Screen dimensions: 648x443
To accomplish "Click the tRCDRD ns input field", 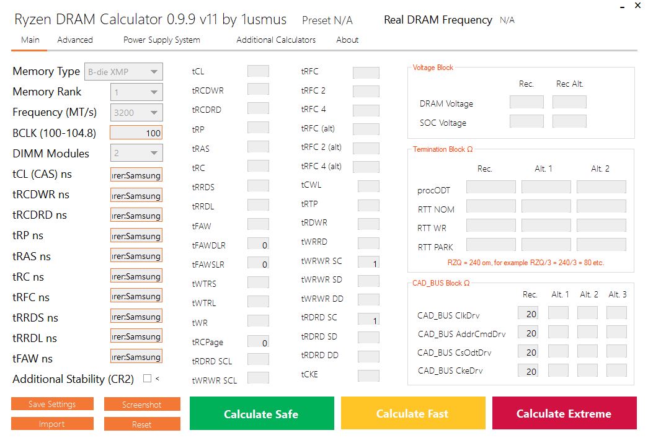I will pos(136,216).
